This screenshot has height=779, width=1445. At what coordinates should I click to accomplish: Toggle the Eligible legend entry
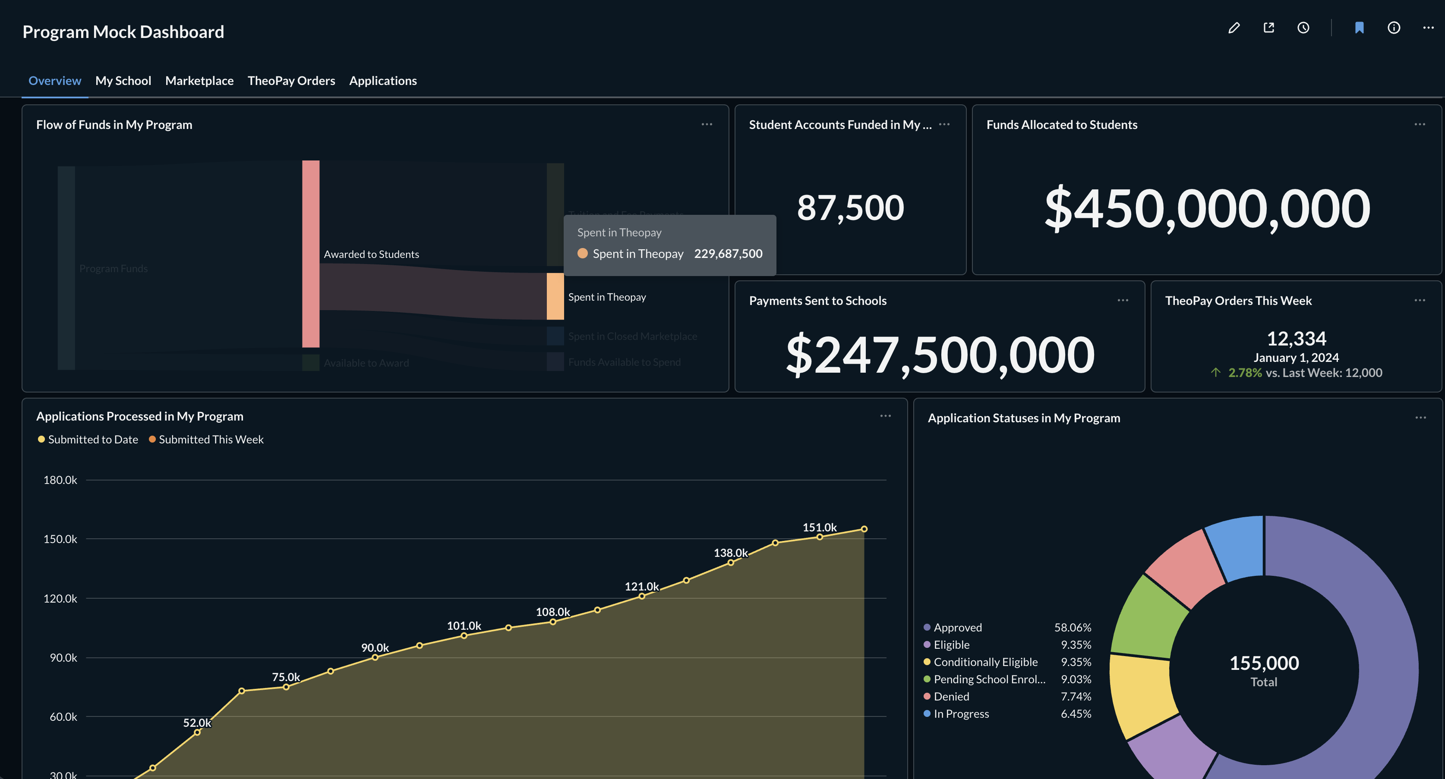1007,644
